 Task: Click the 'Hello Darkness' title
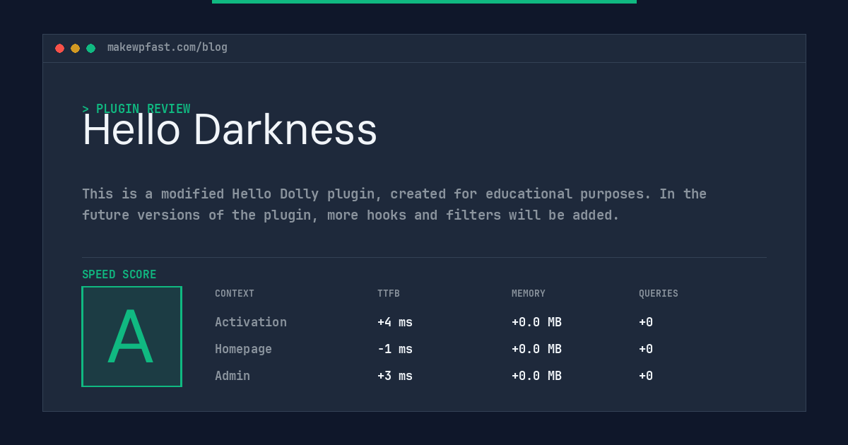[x=230, y=130]
